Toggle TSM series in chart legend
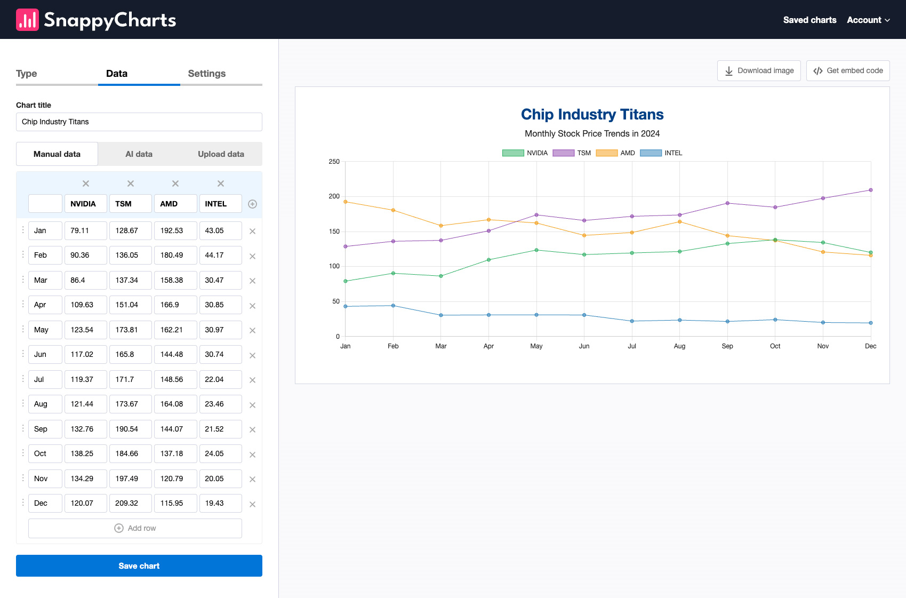 572,153
